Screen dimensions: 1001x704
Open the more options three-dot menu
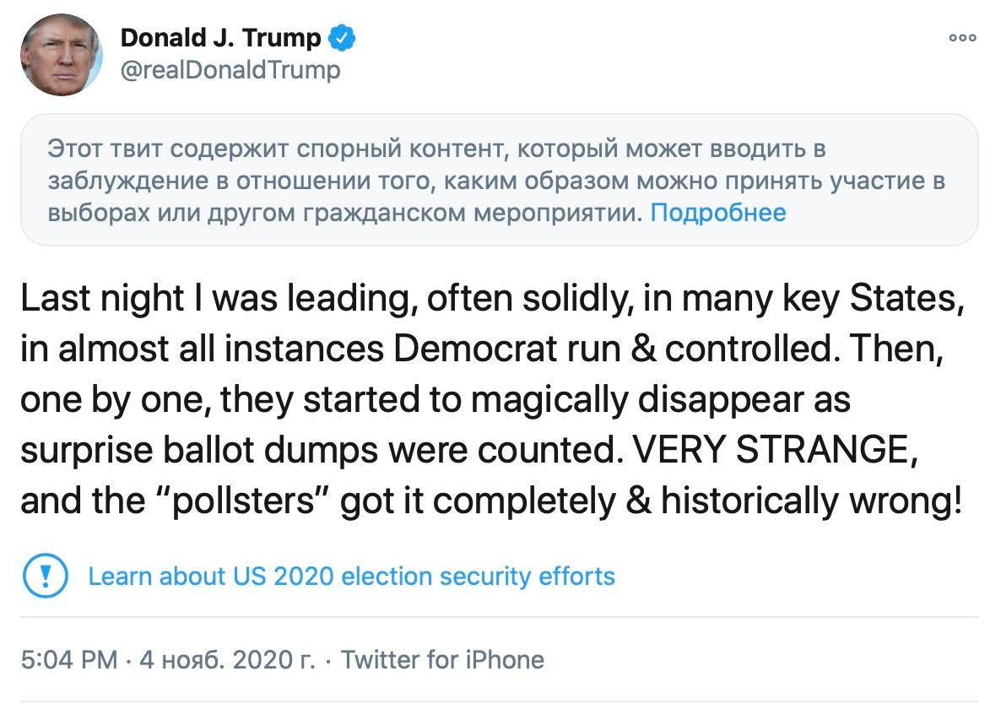click(962, 37)
